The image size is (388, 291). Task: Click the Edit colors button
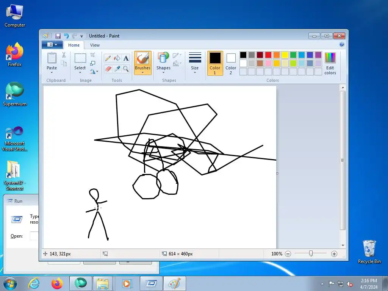click(x=330, y=63)
